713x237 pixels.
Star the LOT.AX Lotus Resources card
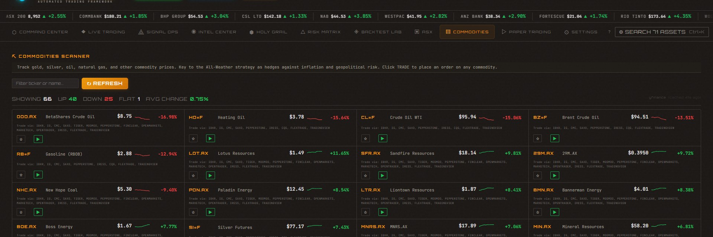193,176
